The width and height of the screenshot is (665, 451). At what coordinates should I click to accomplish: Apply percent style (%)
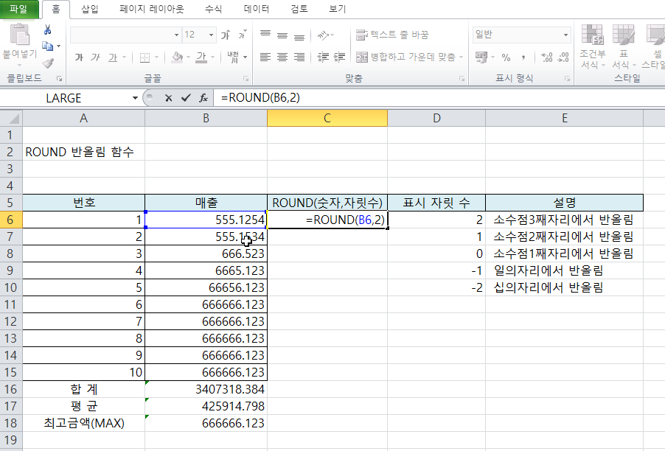(x=506, y=57)
